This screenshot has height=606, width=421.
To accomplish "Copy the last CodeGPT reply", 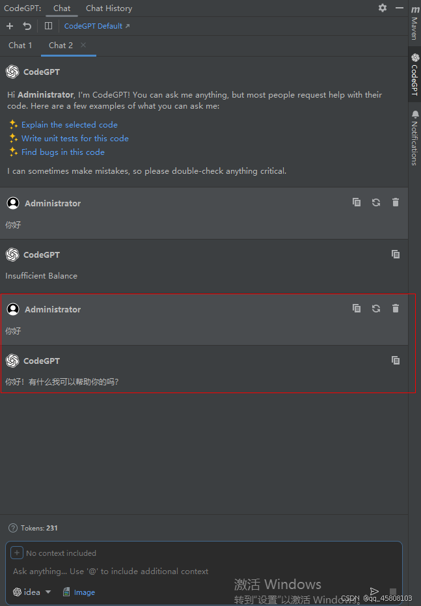I will click(x=396, y=360).
